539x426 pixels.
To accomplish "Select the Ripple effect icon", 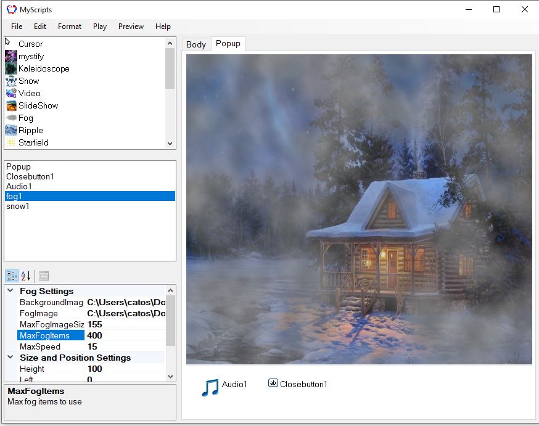I will [x=11, y=131].
